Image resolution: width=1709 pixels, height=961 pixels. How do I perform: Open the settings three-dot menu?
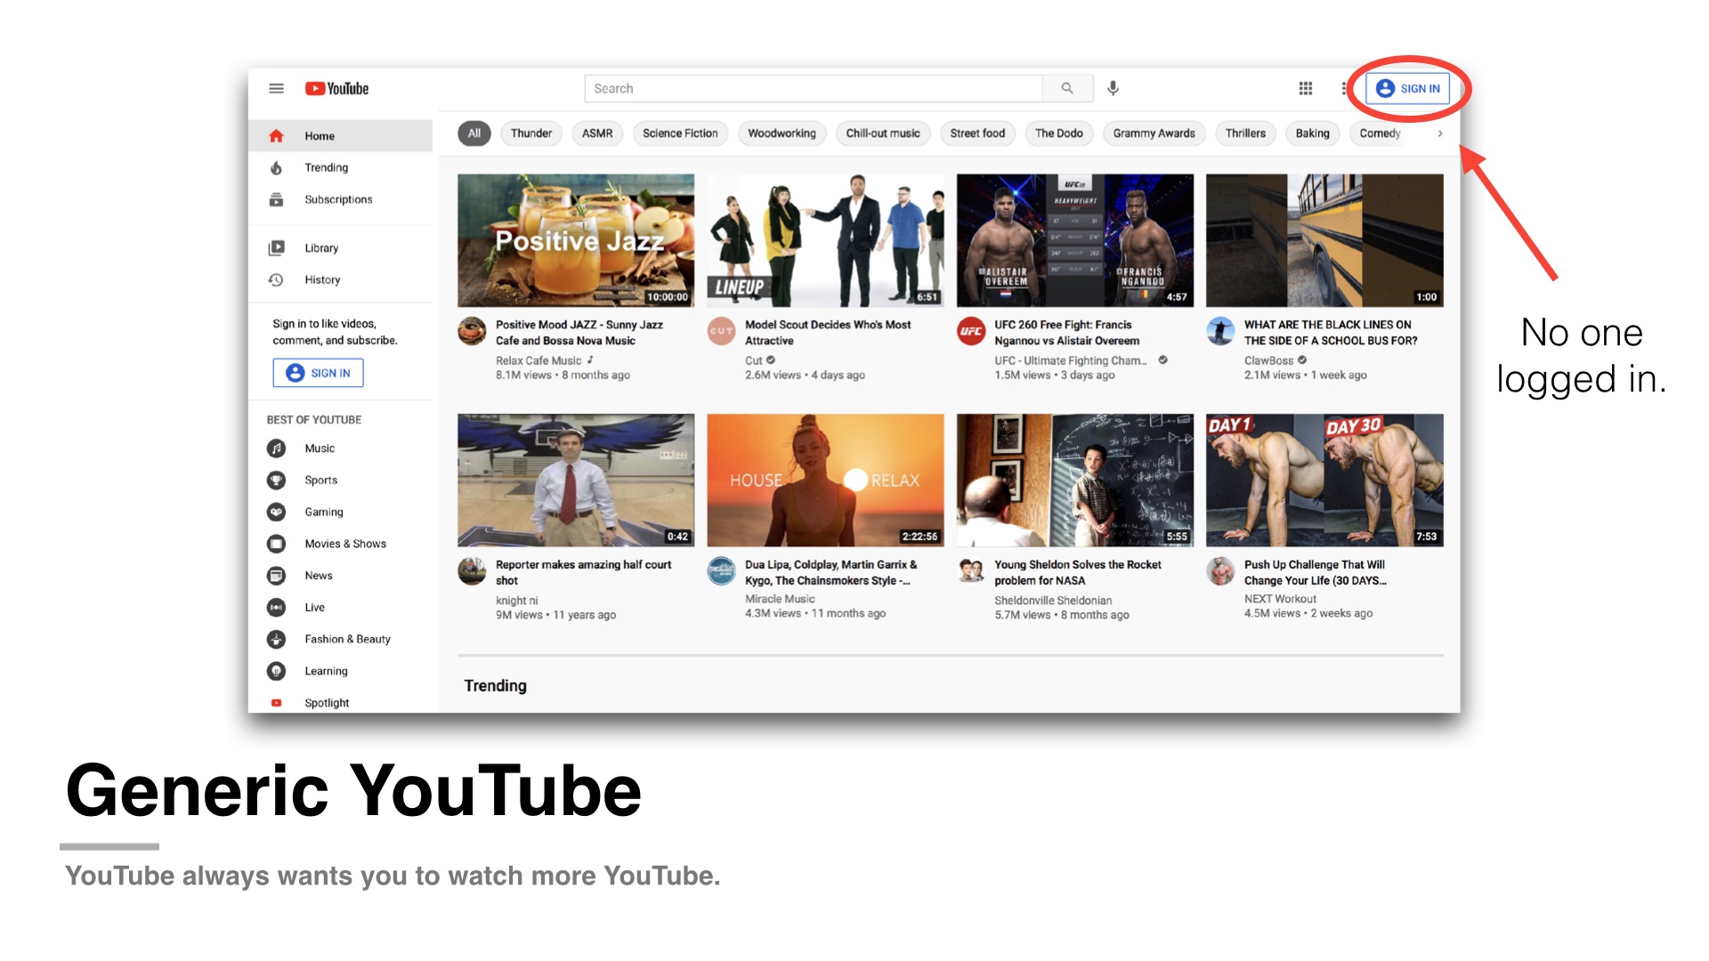[1344, 89]
